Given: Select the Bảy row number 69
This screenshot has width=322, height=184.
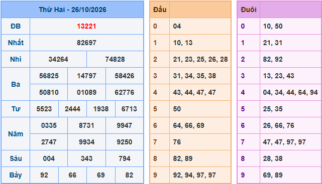Looking at the screenshot, I should point(101,175).
